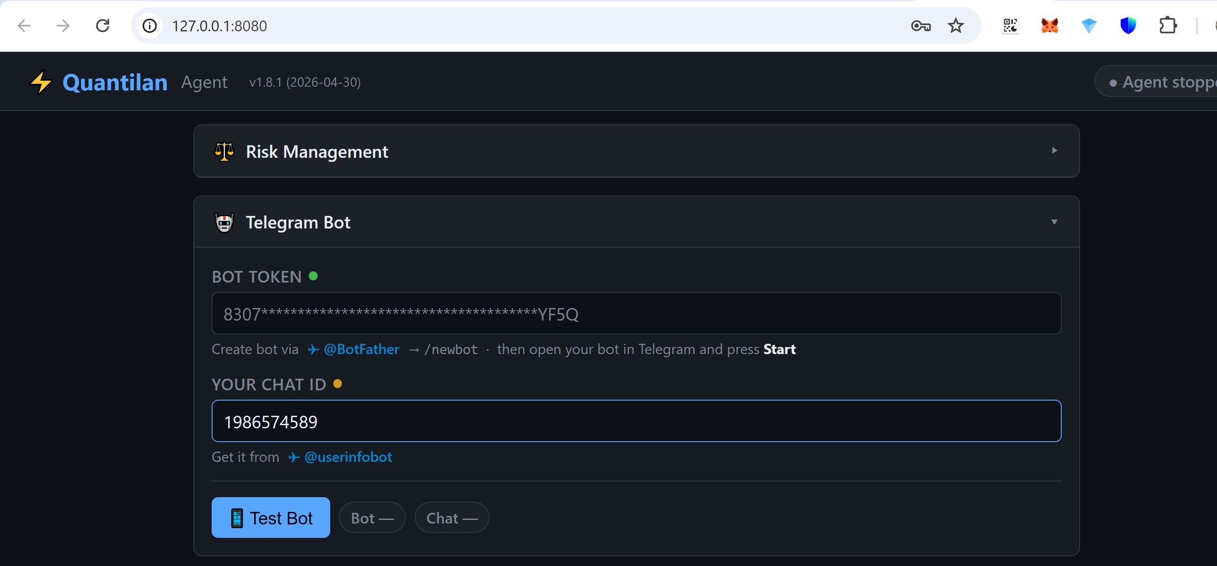Click the YOUR CHAT ID label
The image size is (1217, 566).
269,385
